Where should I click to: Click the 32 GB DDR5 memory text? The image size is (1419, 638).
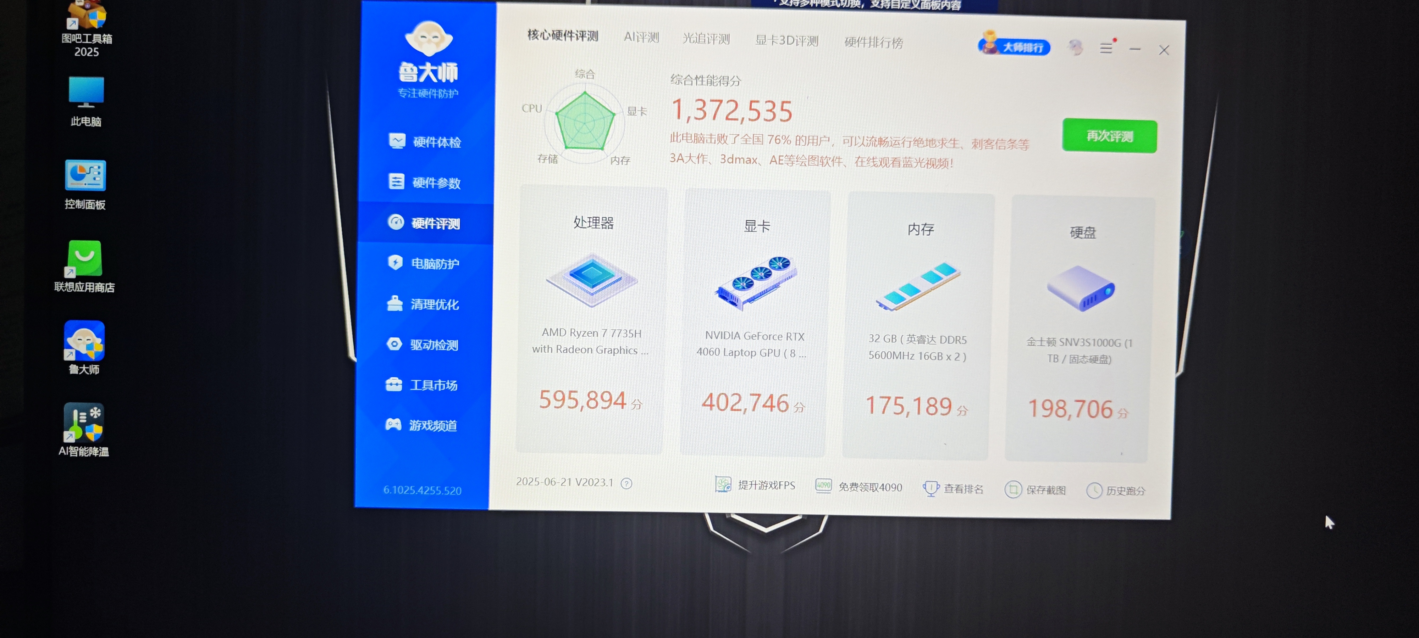pyautogui.click(x=917, y=347)
